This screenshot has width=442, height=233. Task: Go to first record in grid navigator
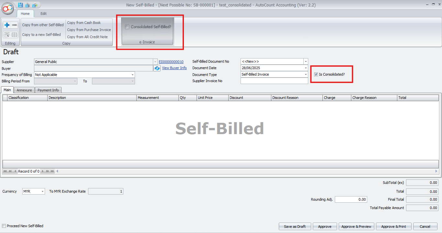(x=6, y=171)
